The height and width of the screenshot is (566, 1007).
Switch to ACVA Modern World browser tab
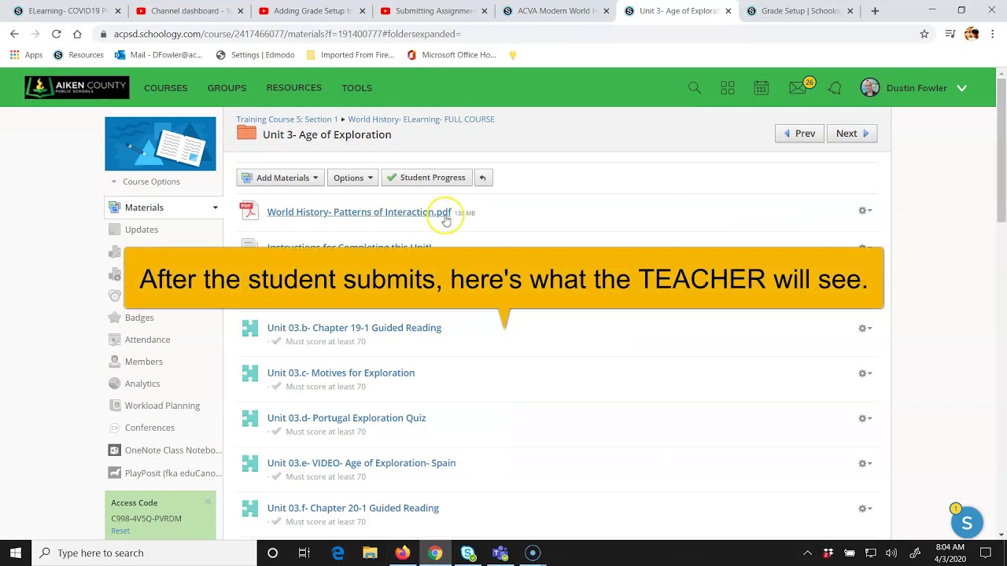pyautogui.click(x=555, y=11)
